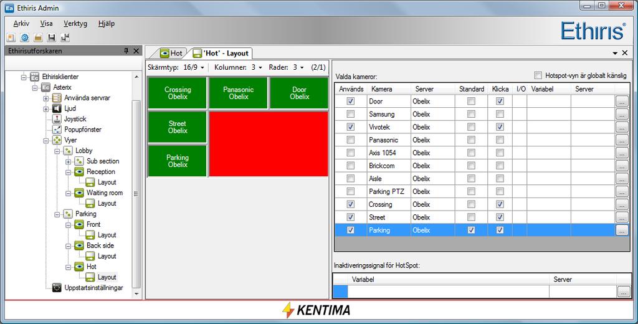Open the Kolumner dropdown

coord(257,67)
